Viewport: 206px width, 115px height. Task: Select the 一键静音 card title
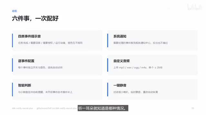120,85
